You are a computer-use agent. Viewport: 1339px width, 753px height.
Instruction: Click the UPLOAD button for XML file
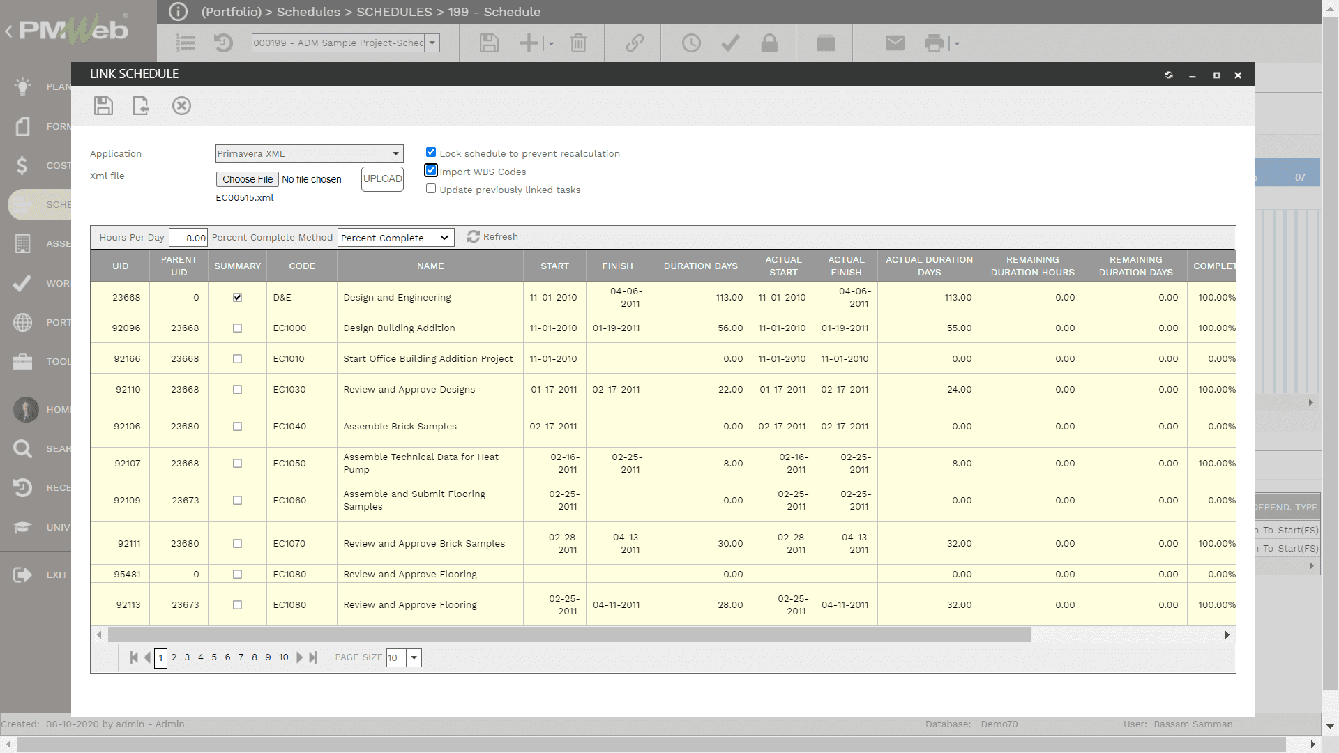coord(383,178)
